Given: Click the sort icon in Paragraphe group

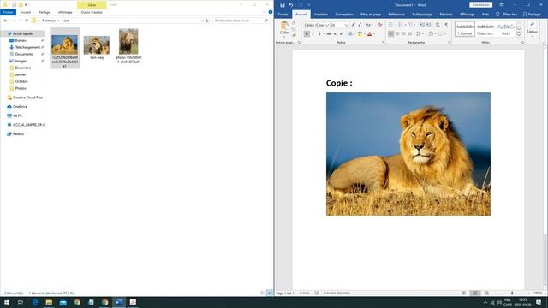Looking at the screenshot, I should coord(438,25).
